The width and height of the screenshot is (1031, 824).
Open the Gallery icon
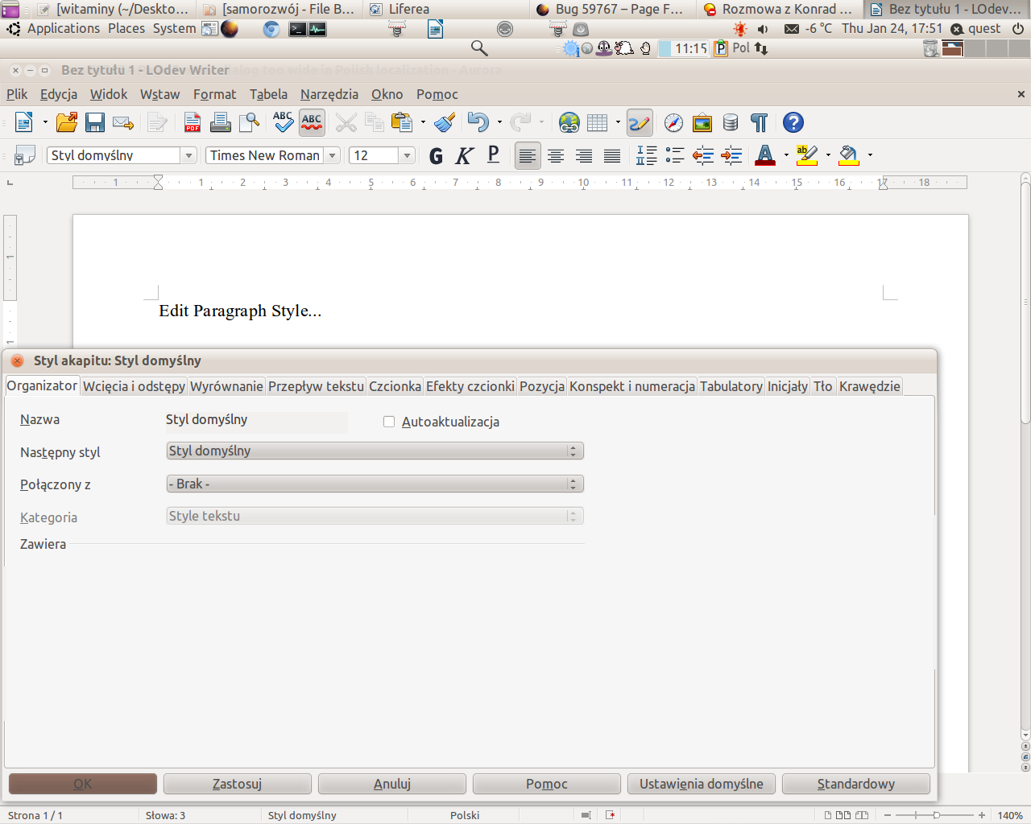tap(702, 123)
